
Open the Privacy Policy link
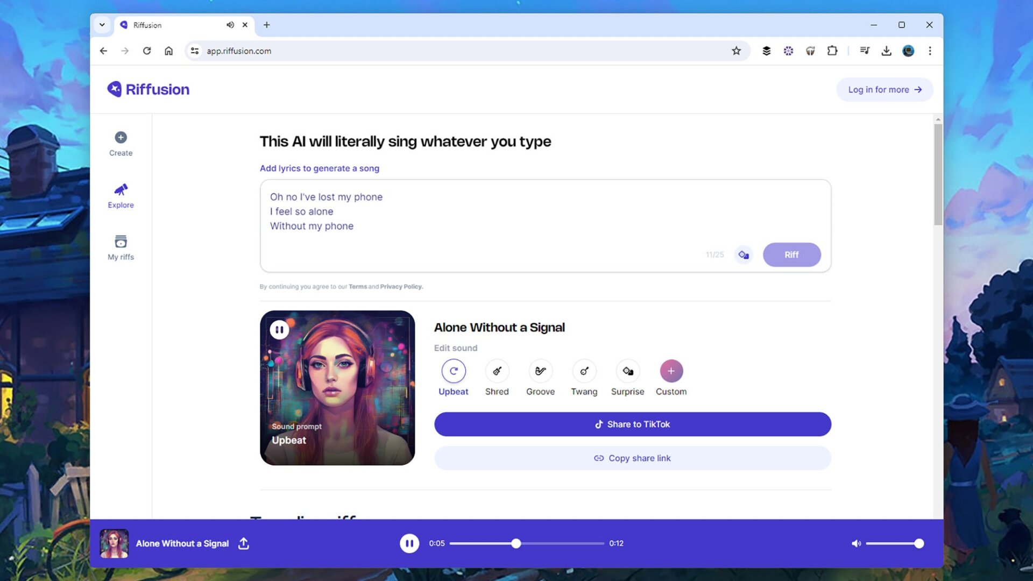(400, 287)
